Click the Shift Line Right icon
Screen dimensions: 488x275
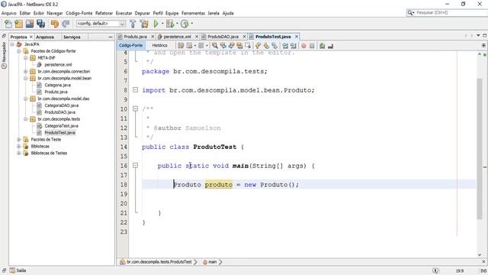click(x=293, y=46)
